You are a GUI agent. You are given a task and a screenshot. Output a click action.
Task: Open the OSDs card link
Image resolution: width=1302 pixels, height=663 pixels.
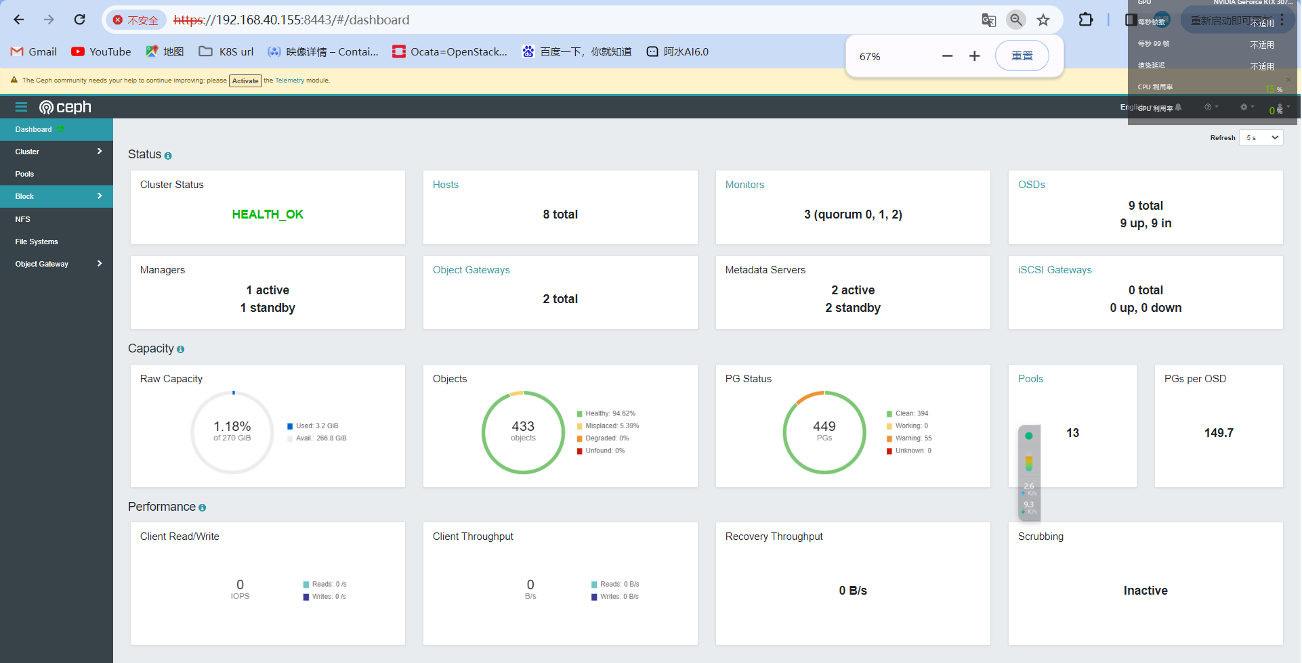(x=1031, y=185)
